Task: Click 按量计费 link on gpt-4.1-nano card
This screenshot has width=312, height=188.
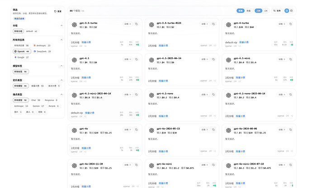Action: tap(163, 116)
